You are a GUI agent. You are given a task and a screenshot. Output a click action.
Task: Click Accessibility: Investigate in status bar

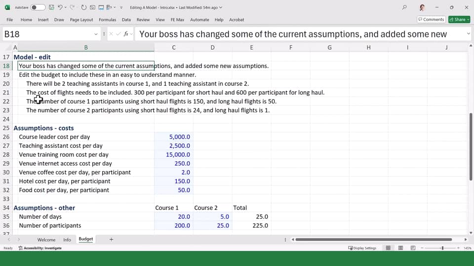[40, 248]
